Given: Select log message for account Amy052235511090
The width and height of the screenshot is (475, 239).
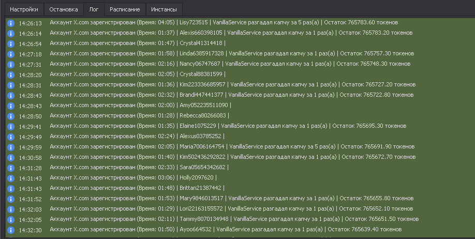Looking at the screenshot, I should pos(140,105).
